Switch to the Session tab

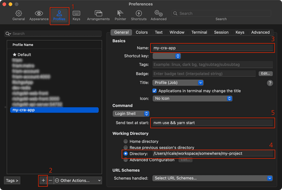tap(221, 32)
